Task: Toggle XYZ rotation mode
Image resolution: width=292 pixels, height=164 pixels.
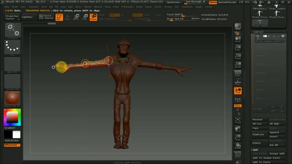Action: click(x=238, y=106)
